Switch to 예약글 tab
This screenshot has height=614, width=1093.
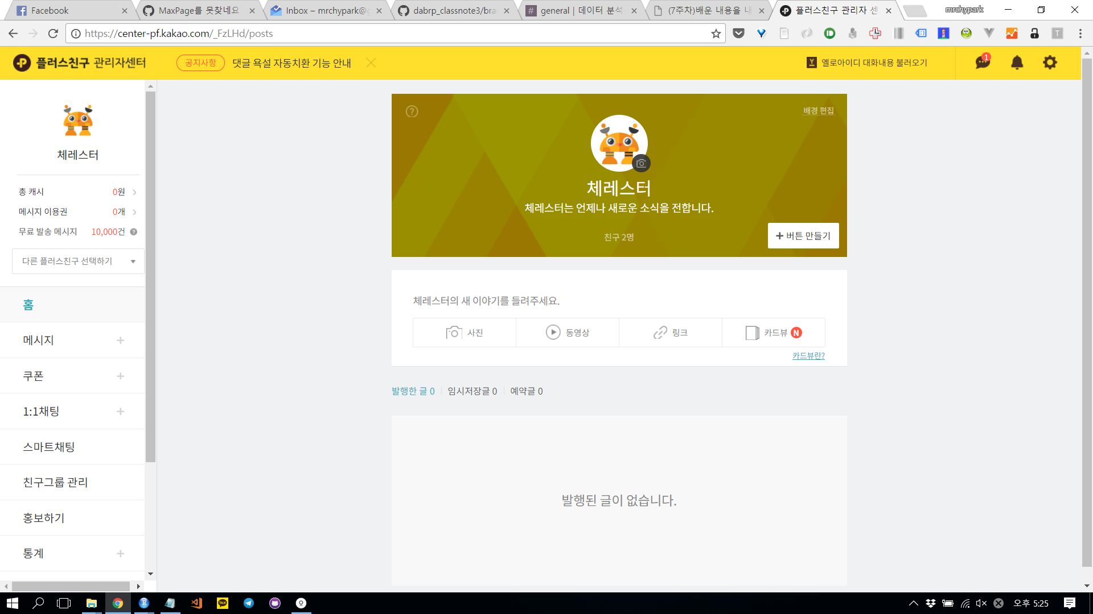pyautogui.click(x=526, y=391)
